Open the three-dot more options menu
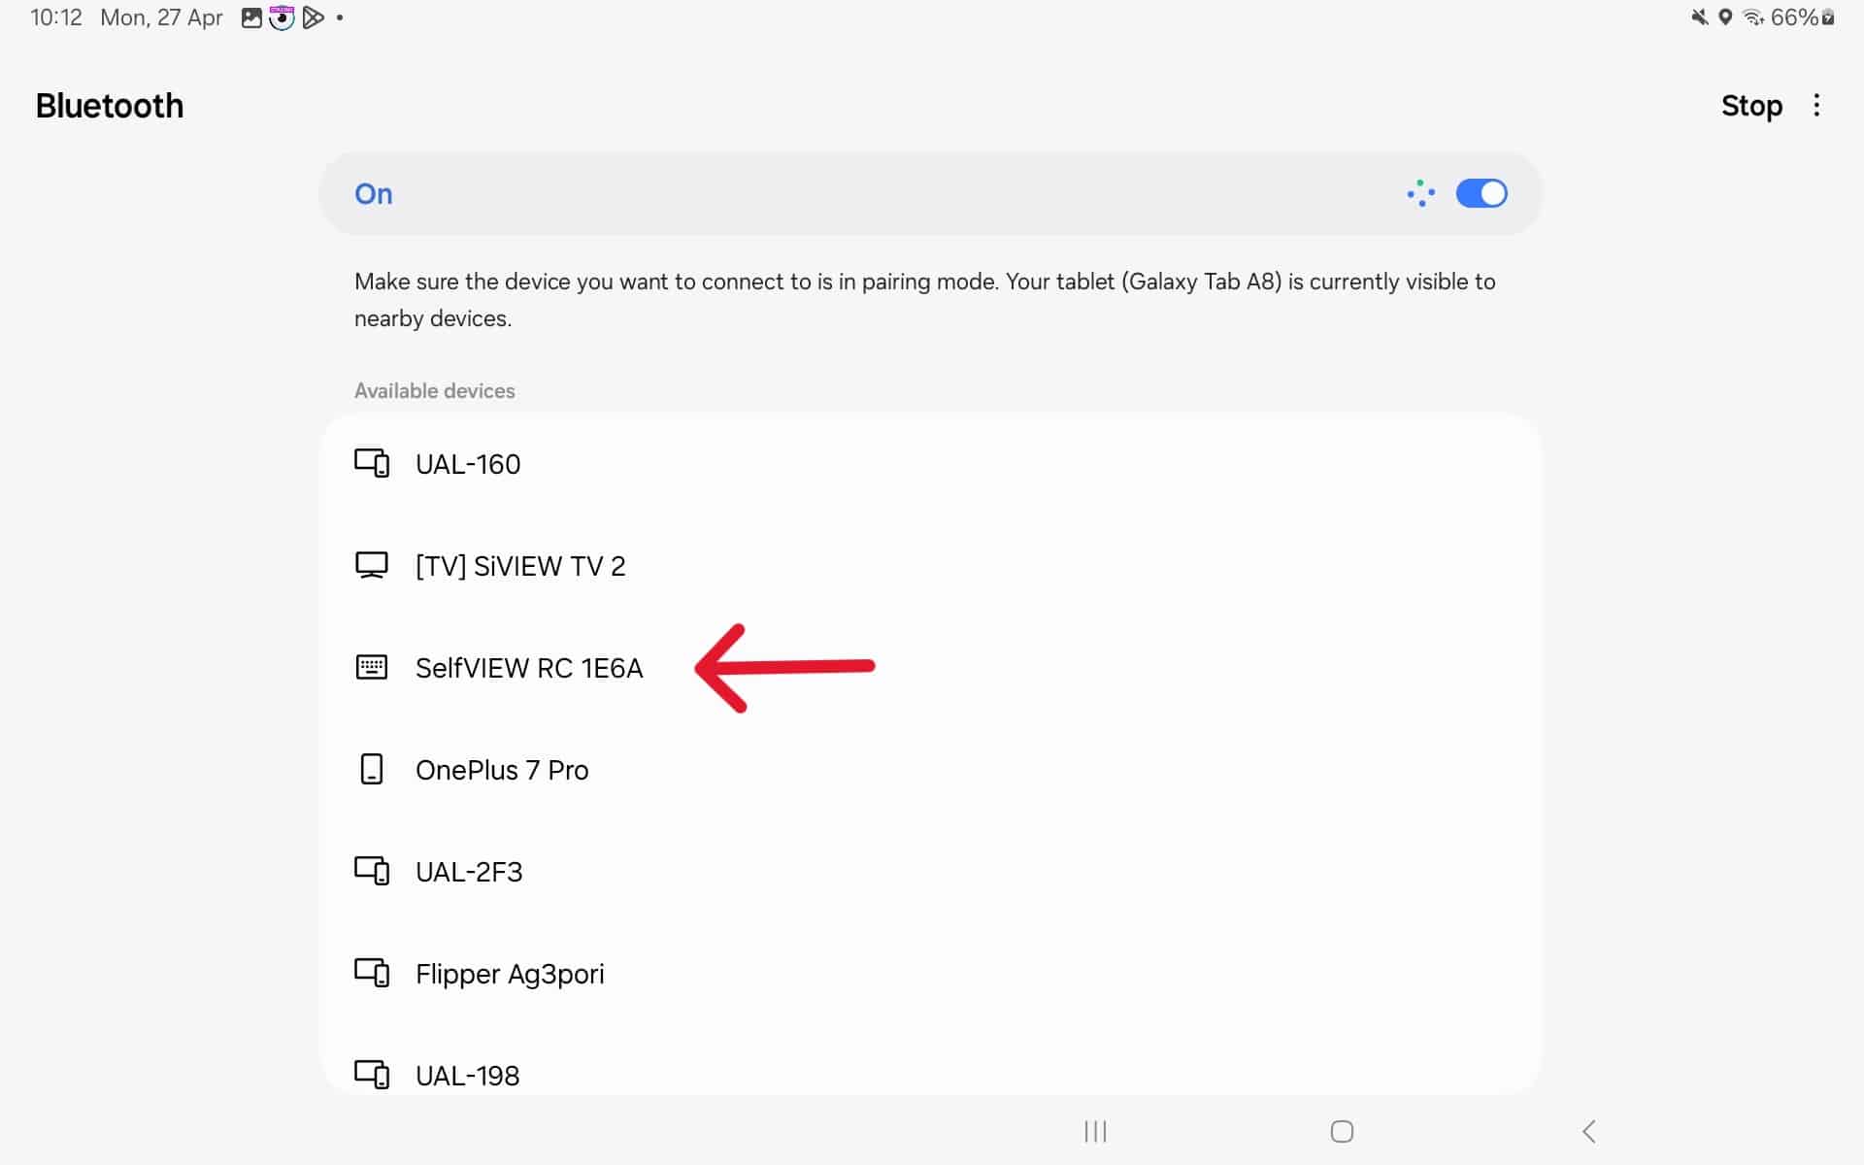 point(1816,105)
